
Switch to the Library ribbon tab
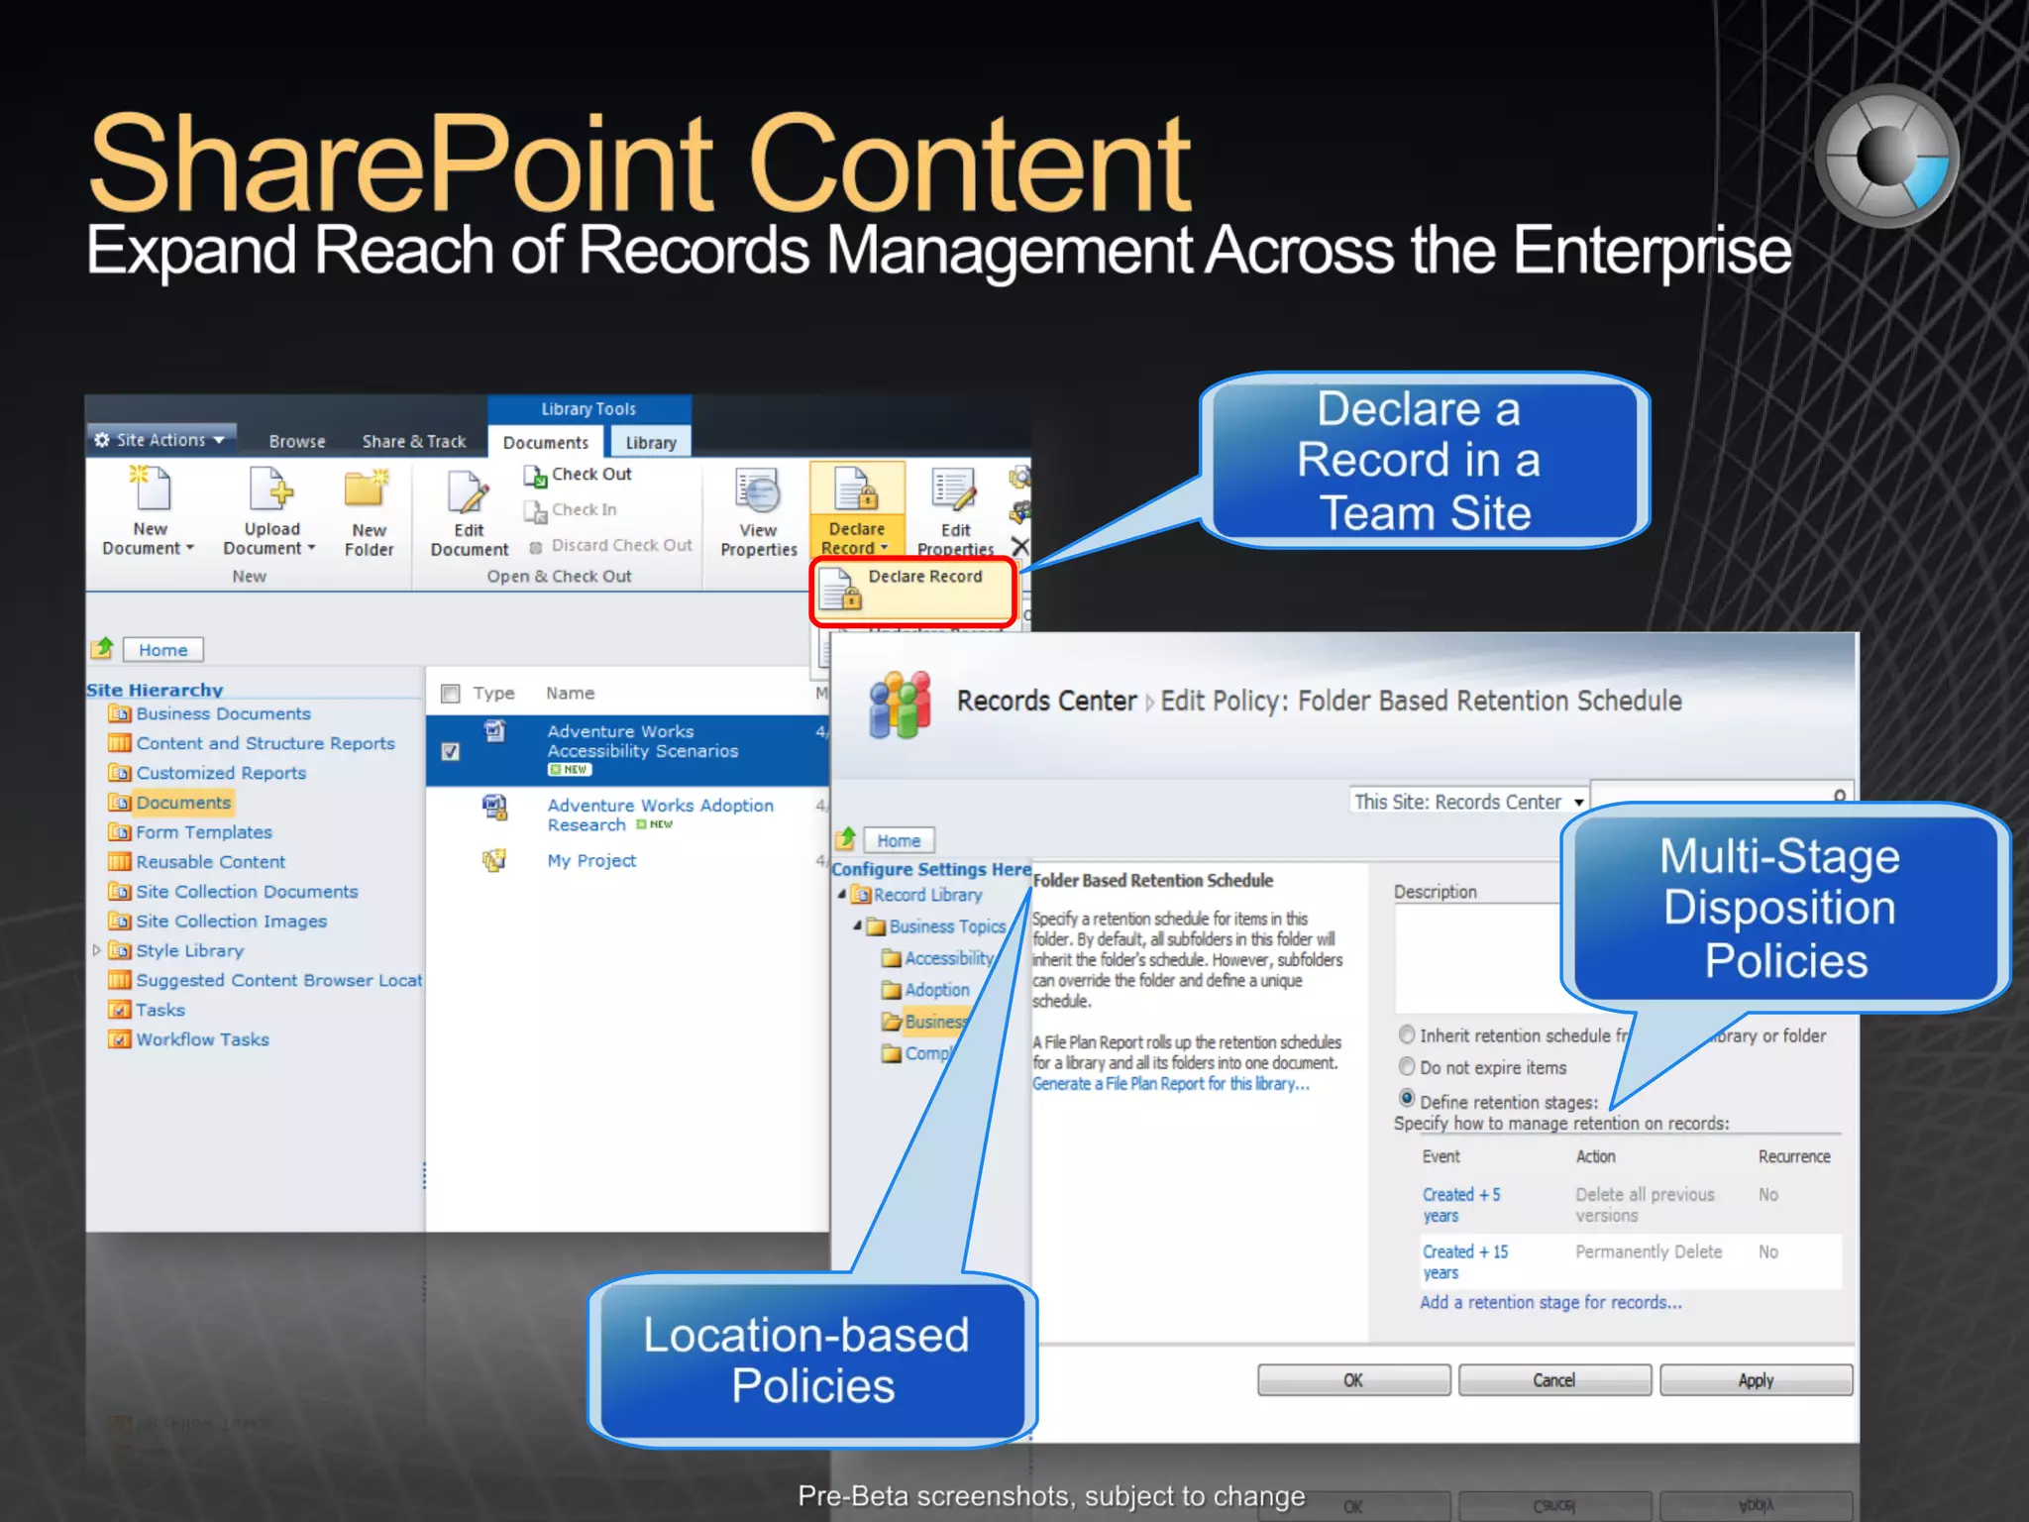pos(650,443)
